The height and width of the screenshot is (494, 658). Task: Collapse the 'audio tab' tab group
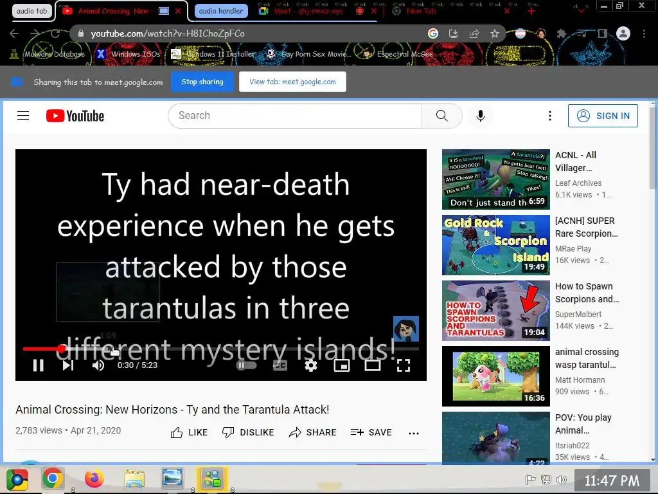pos(32,11)
